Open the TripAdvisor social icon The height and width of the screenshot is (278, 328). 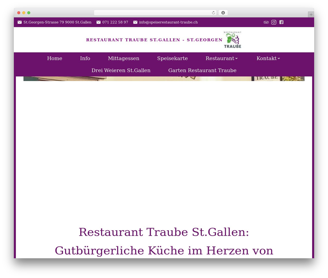(266, 22)
